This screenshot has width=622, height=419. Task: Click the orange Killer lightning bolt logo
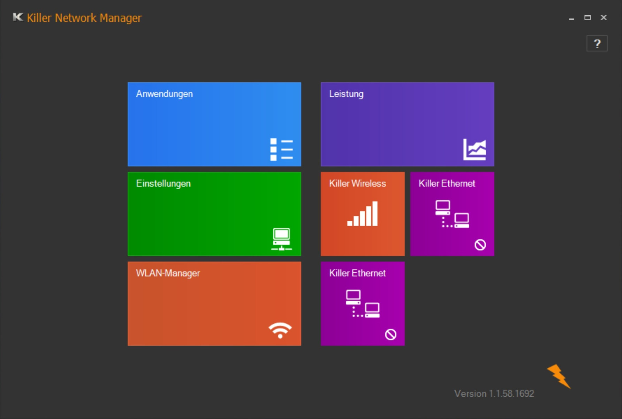tap(559, 376)
